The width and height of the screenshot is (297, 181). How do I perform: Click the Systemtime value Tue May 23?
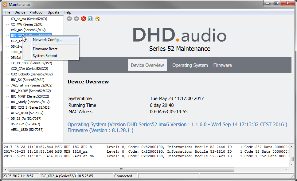click(177, 99)
